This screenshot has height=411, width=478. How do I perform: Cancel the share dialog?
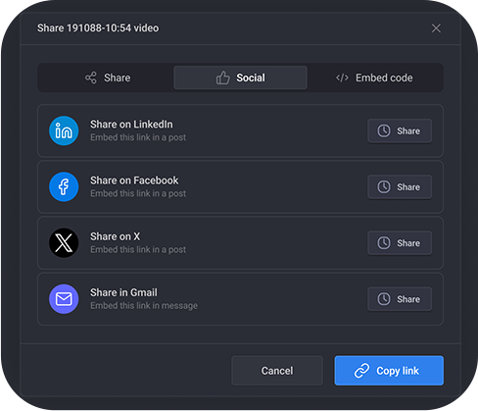(x=277, y=371)
